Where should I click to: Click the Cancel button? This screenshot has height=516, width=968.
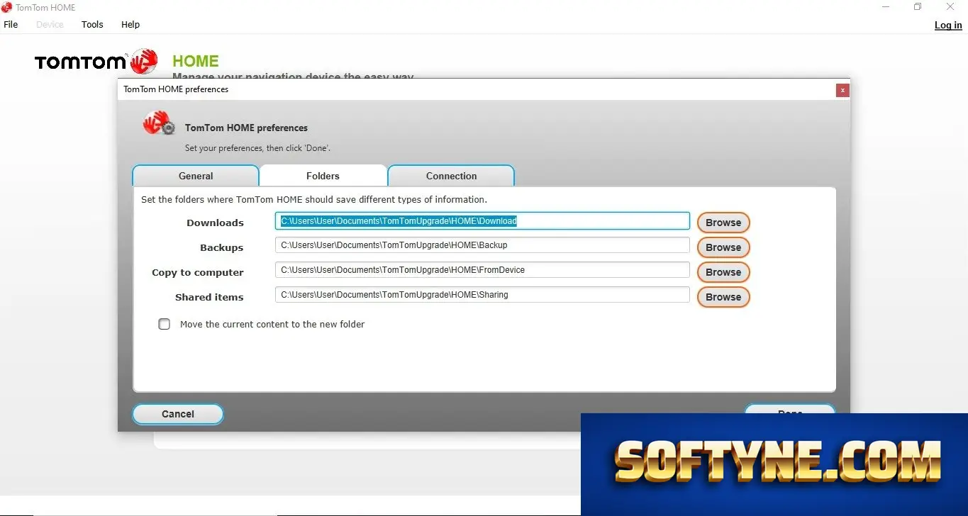click(x=178, y=414)
